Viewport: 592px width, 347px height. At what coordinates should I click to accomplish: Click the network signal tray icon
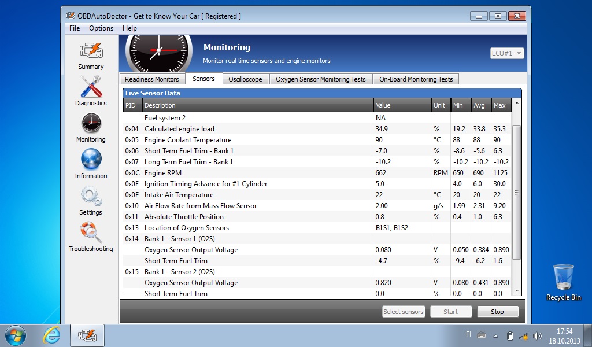pyautogui.click(x=523, y=335)
